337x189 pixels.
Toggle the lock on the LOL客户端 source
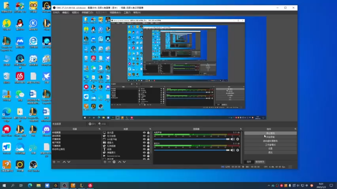(x=148, y=139)
